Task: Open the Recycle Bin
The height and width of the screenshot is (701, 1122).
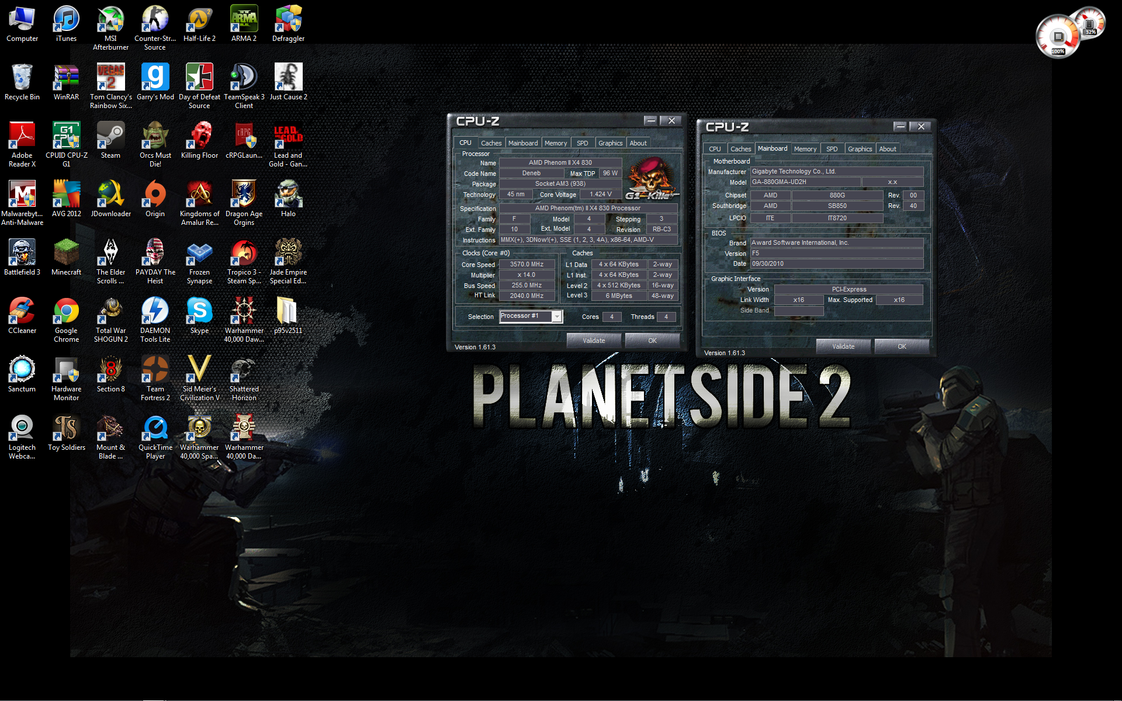Action: pos(22,82)
